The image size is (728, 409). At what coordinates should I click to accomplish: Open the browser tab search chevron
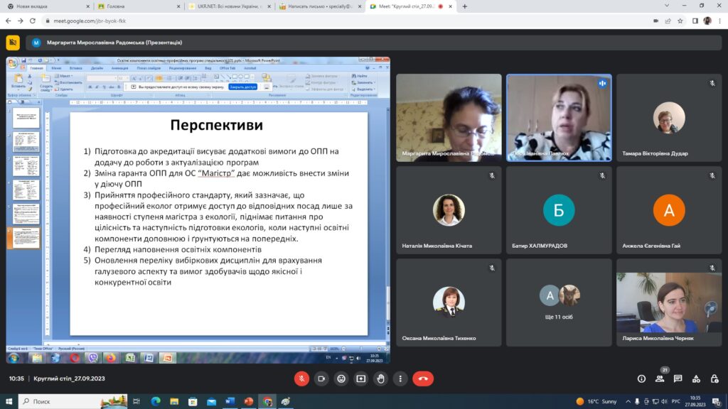coord(665,6)
